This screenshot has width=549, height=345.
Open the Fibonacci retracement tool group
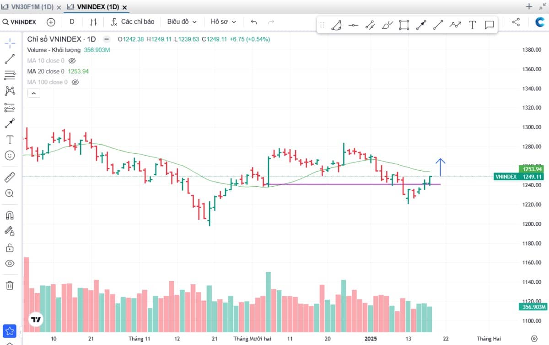coord(10,75)
